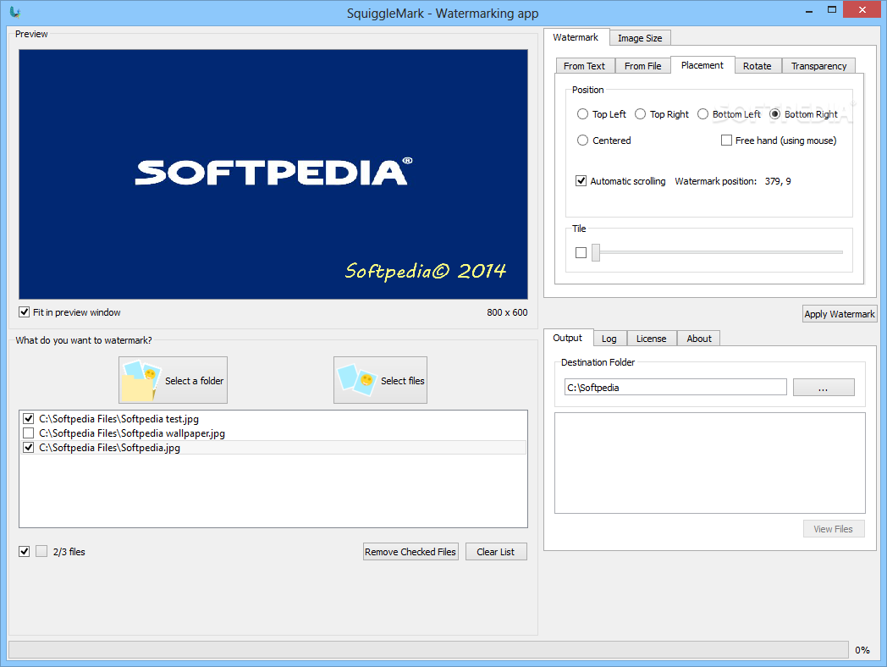Browse destination folder with the ... button

point(824,388)
